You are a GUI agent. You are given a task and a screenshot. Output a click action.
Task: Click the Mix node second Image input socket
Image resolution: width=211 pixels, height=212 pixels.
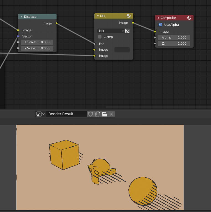pos(94,56)
